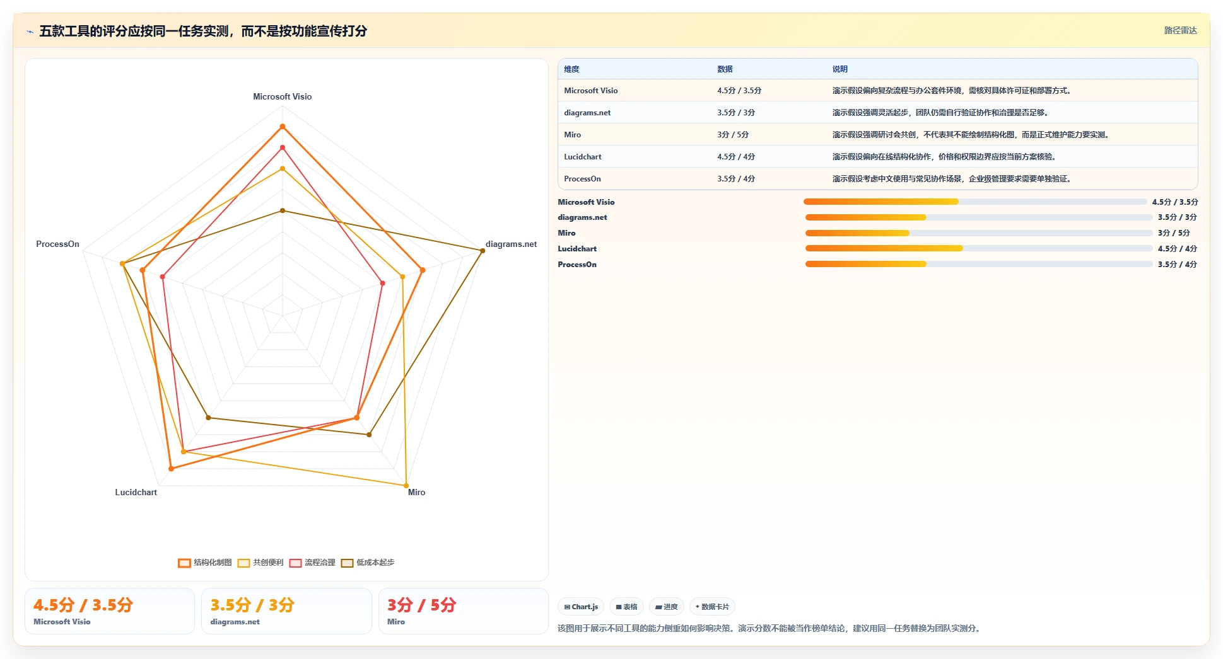
Task: Click the 3.5分 / 4分 cell in the table
Action: [x=736, y=179]
